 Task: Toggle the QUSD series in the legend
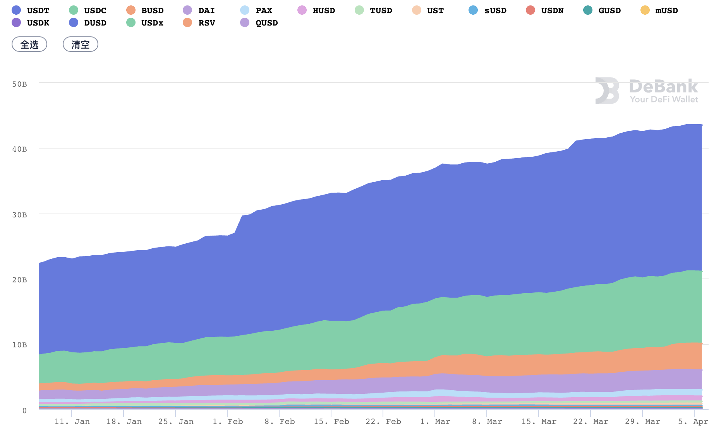(x=260, y=23)
